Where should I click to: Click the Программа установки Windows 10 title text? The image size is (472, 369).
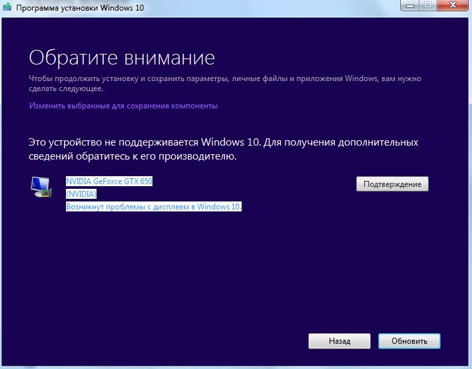click(x=80, y=7)
